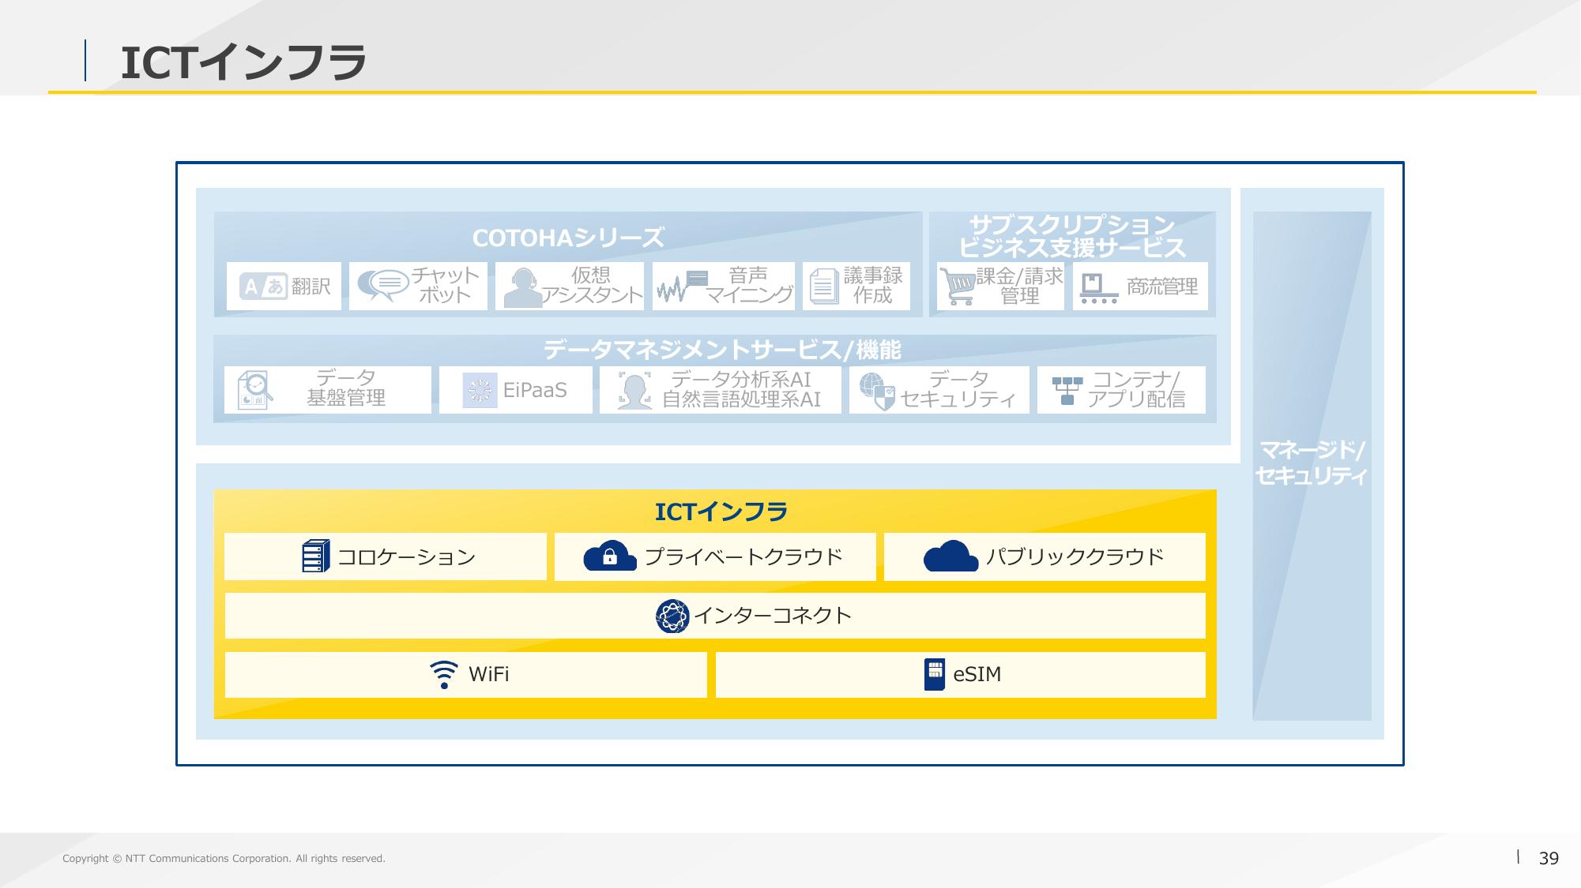Click the virtual assistant headset icon
The width and height of the screenshot is (1581, 888).
(521, 287)
